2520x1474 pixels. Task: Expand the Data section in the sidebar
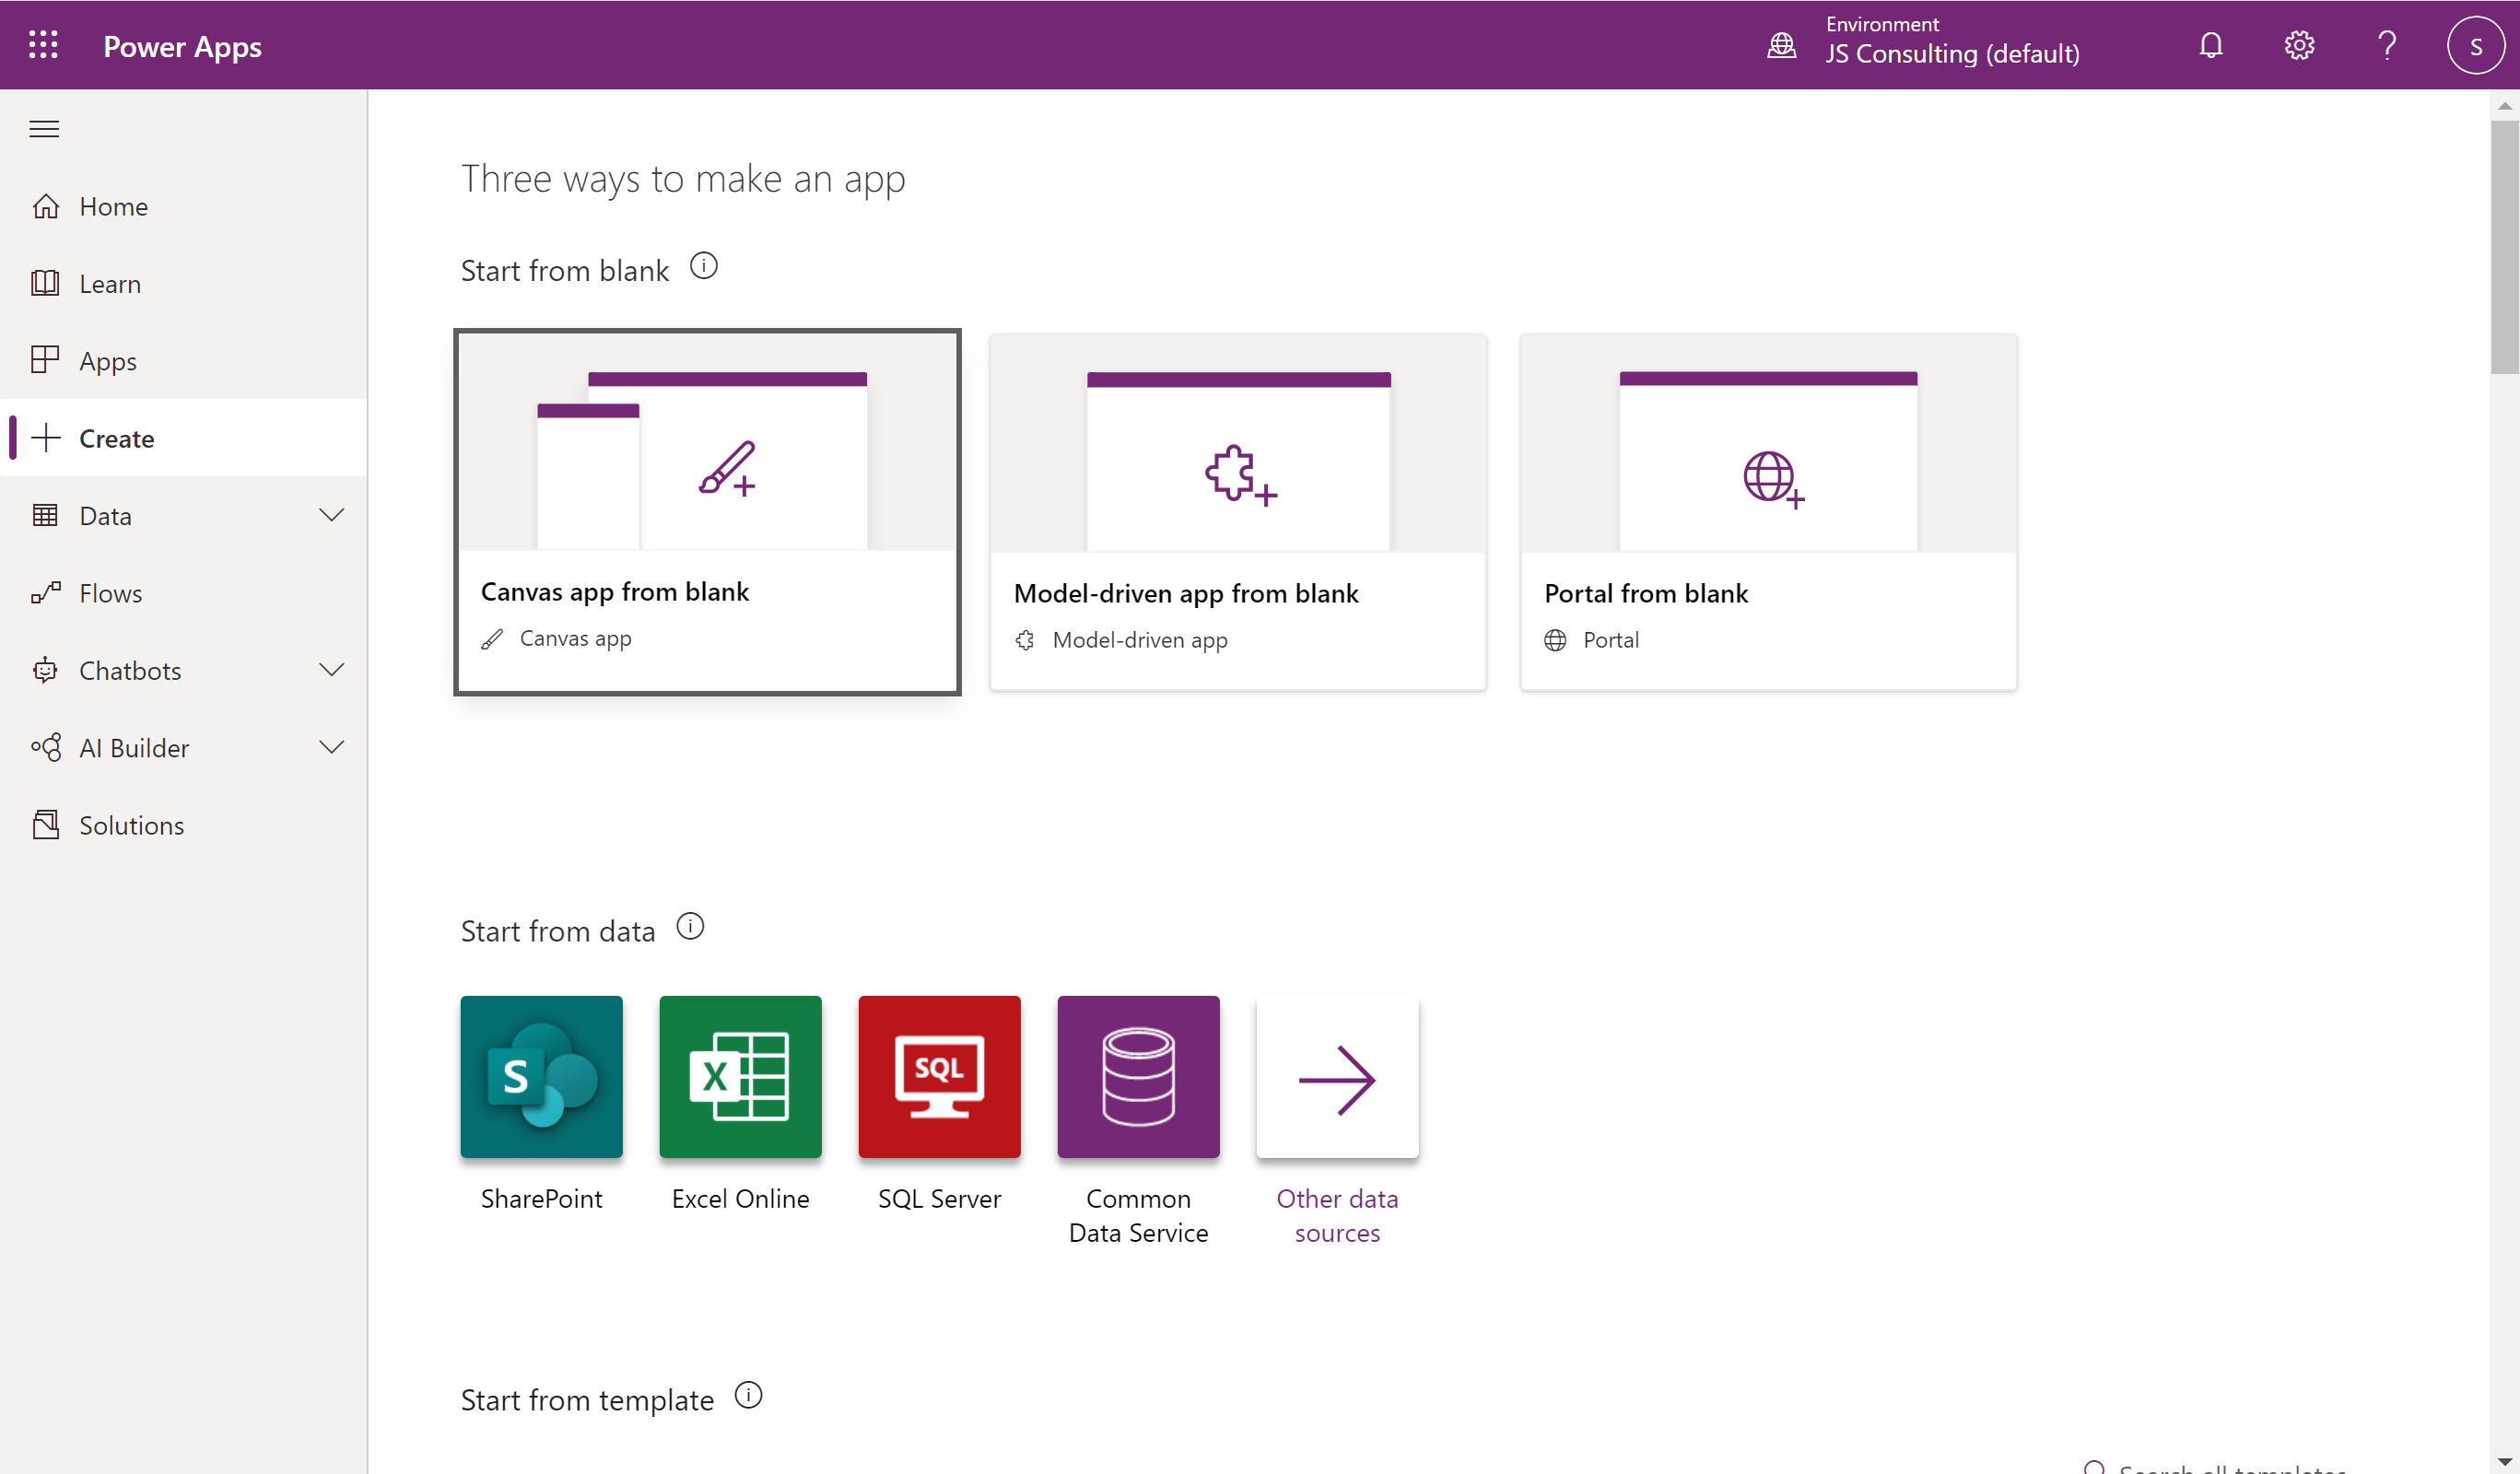[331, 514]
